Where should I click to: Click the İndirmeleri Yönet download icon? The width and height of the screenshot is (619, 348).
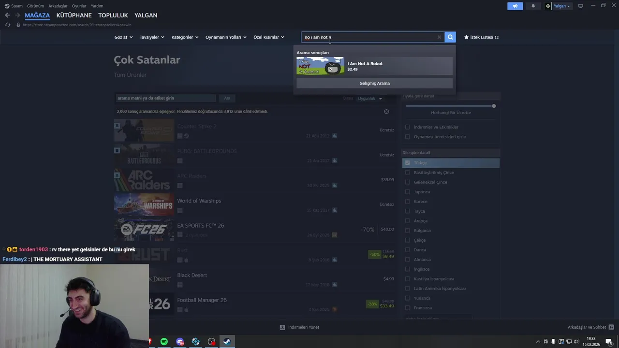pos(282,327)
